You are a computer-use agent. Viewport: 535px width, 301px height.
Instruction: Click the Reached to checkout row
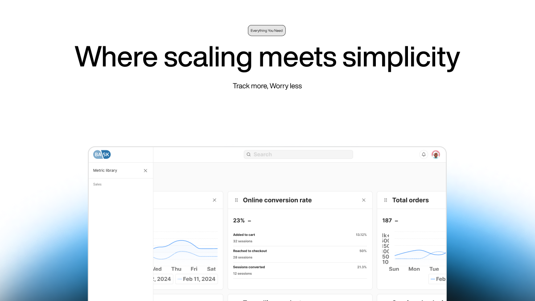click(300, 254)
